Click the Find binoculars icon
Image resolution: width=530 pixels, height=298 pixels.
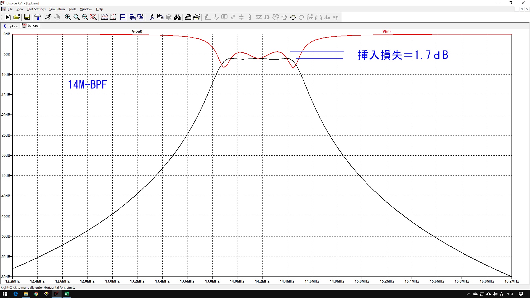177,17
